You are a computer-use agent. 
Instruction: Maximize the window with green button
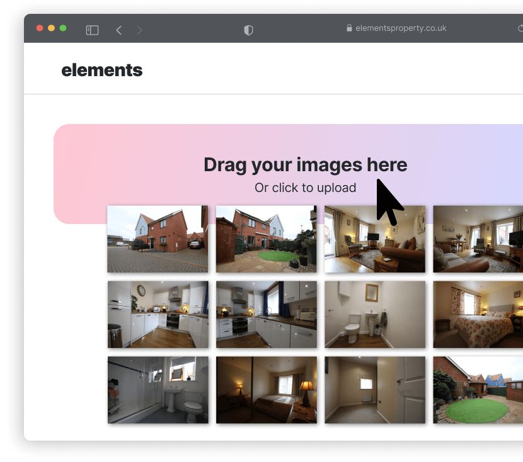[x=63, y=28]
